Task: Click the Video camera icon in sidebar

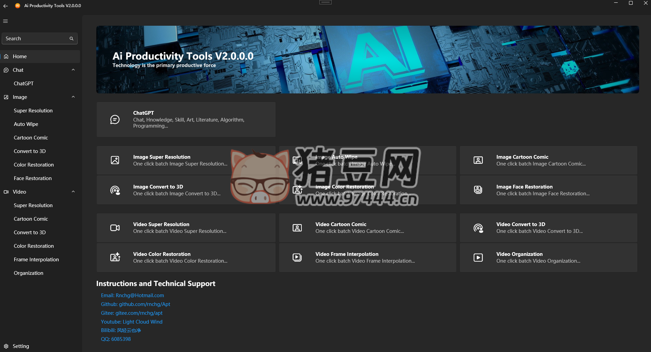Action: [6, 192]
